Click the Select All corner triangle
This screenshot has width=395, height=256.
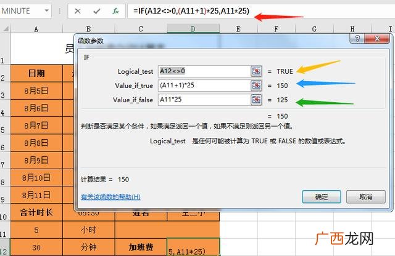pos(6,29)
